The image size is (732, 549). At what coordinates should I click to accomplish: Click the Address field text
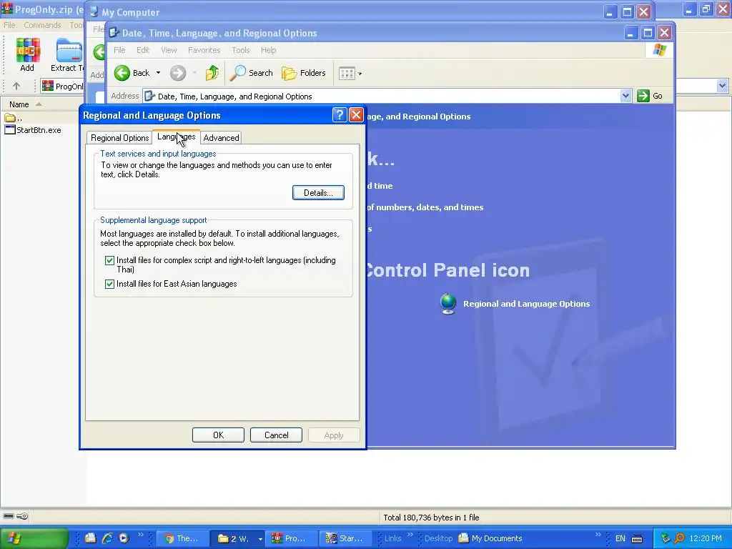coord(234,97)
